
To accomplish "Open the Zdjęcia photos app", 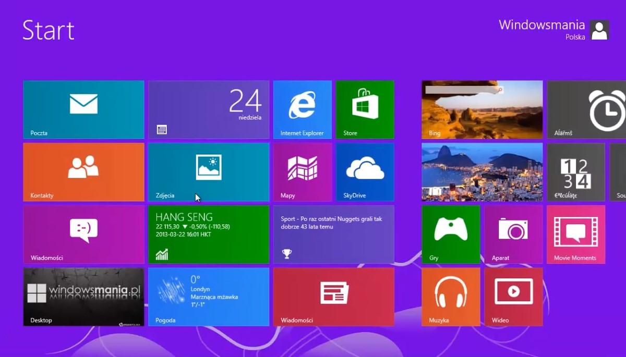I will pos(209,172).
